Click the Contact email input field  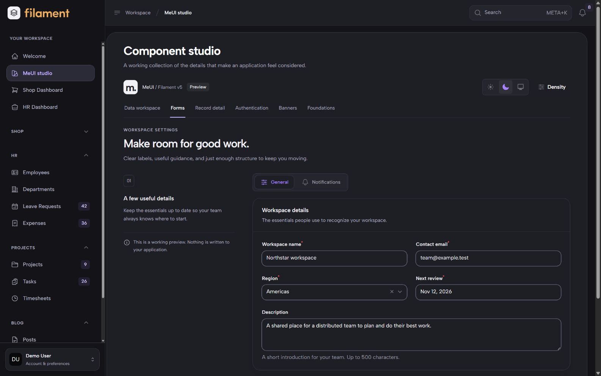[488, 258]
